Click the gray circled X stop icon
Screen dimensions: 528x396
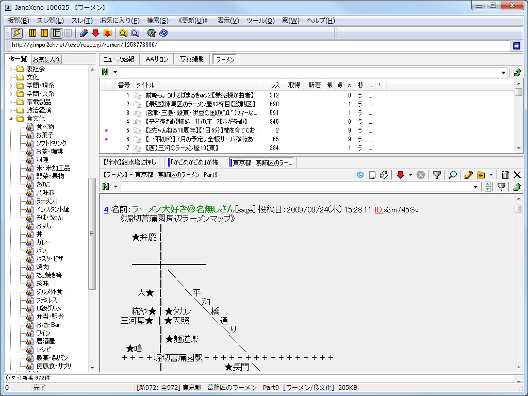(421, 175)
